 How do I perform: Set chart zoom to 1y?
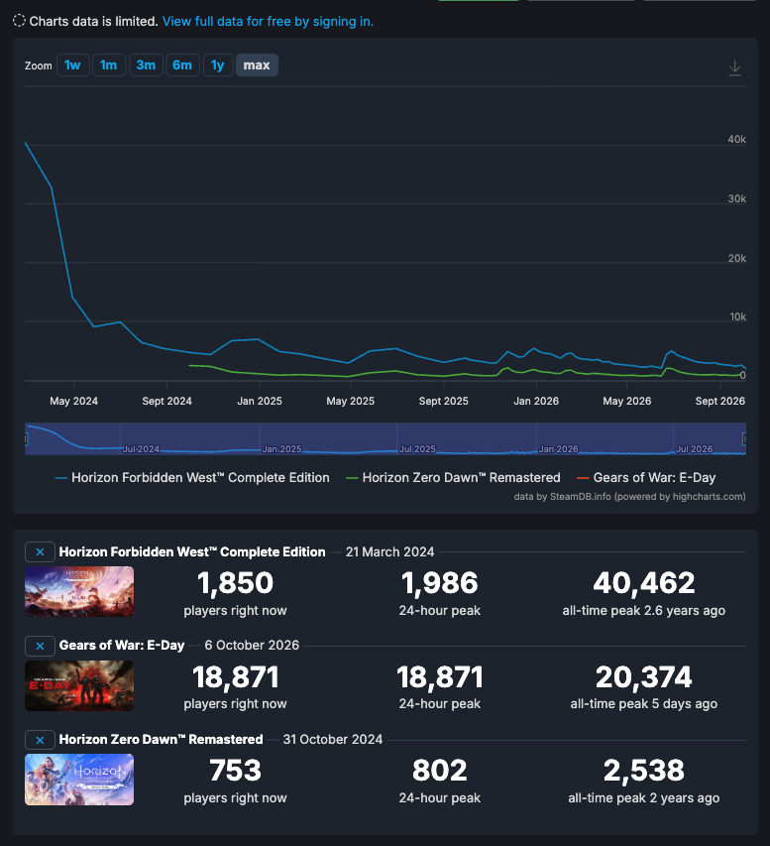(x=218, y=65)
